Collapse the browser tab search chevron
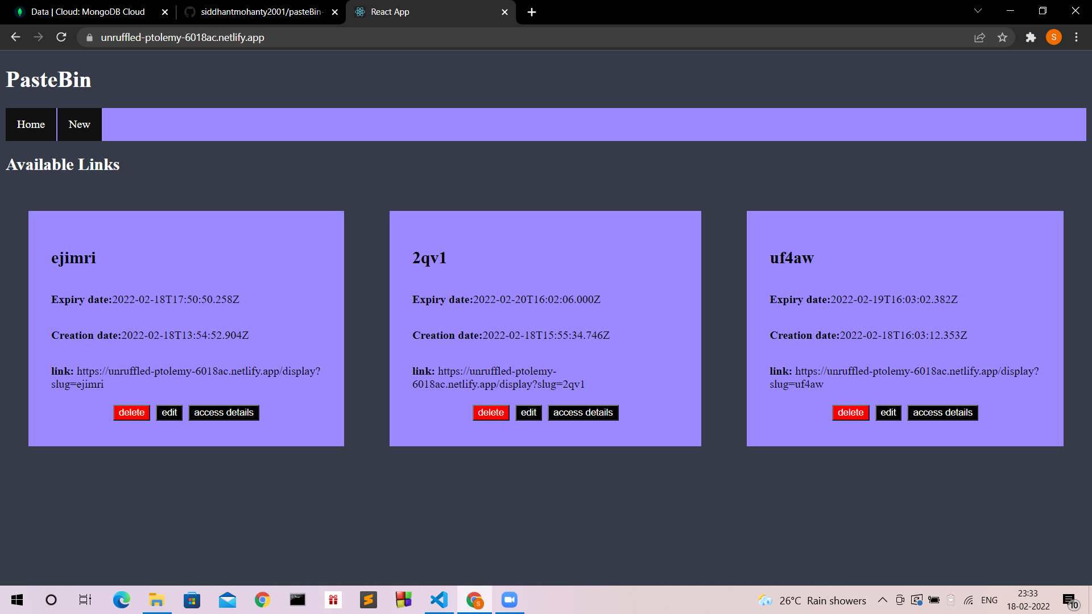Screen dimensions: 1092x614 [977, 11]
